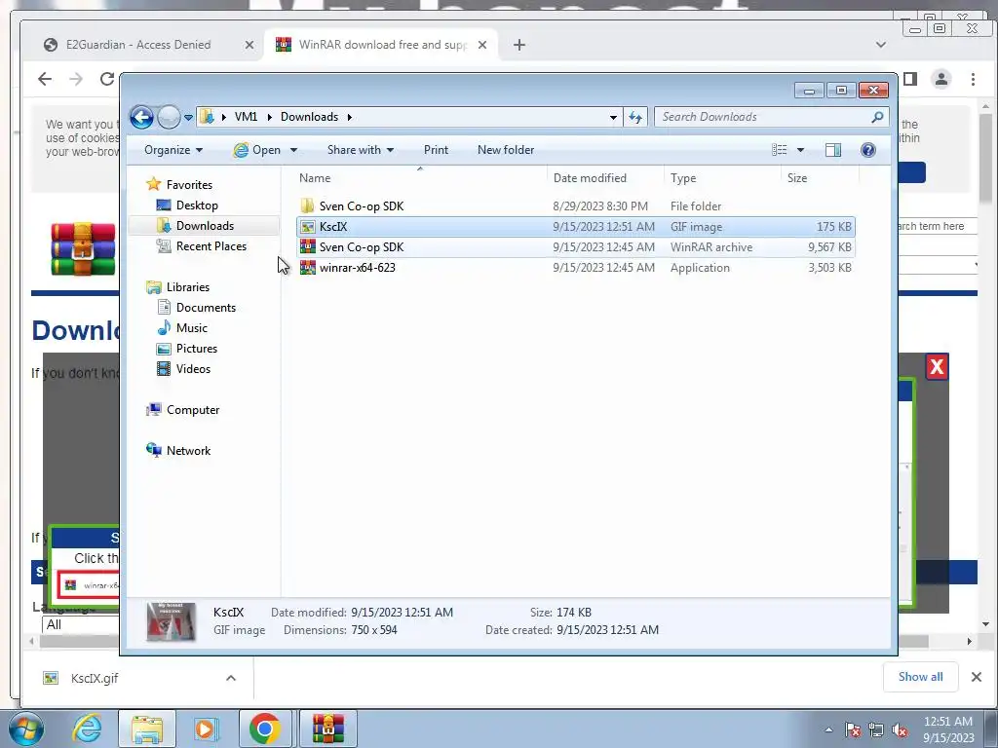998x748 pixels.
Task: Expand the Open with dropdown arrow
Action: (x=293, y=150)
